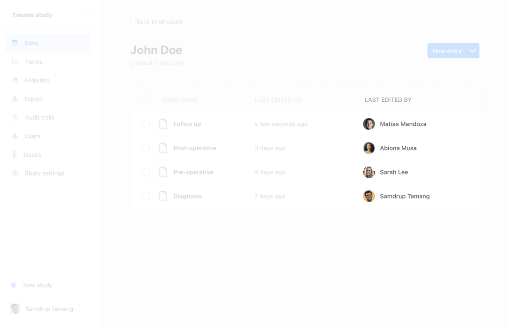The width and height of the screenshot is (507, 326).
Task: Open Back to all cases link
Action: point(159,22)
